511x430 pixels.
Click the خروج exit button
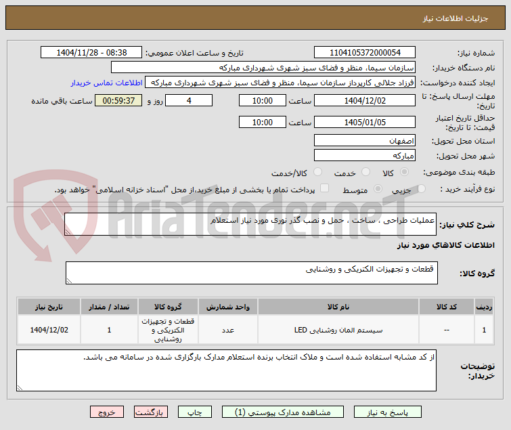107,412
